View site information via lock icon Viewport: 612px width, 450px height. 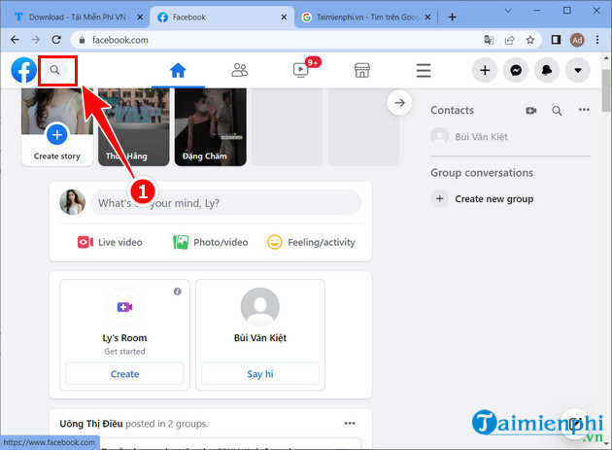(82, 40)
